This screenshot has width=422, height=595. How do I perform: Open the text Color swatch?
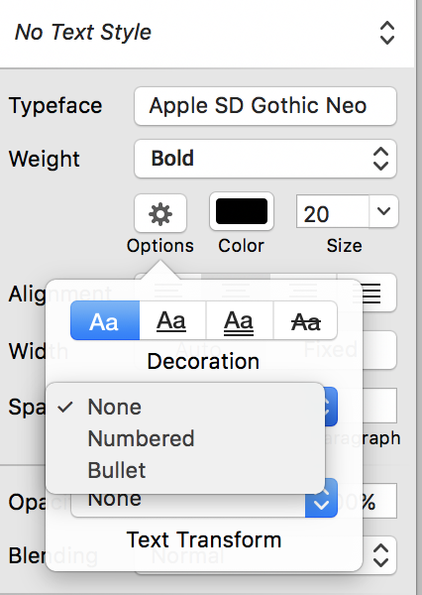tap(242, 211)
